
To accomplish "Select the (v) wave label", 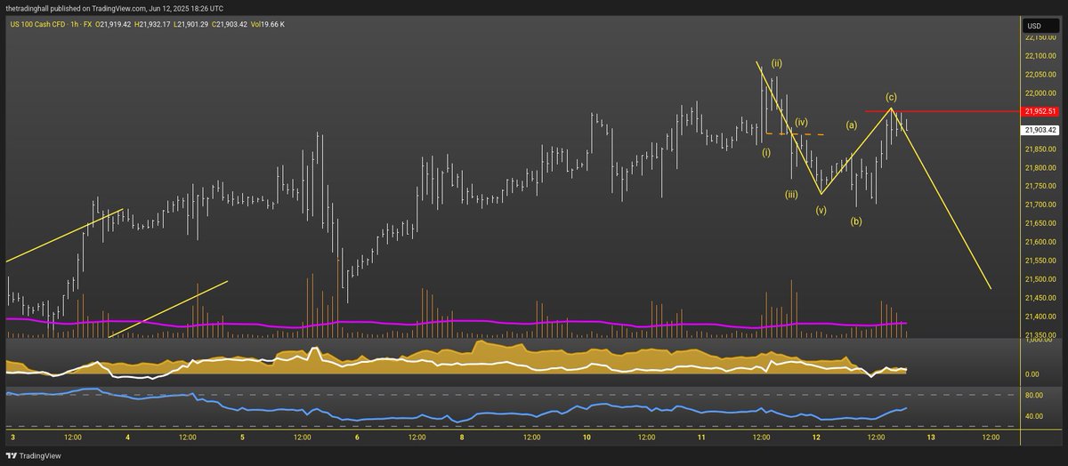I will coord(821,211).
